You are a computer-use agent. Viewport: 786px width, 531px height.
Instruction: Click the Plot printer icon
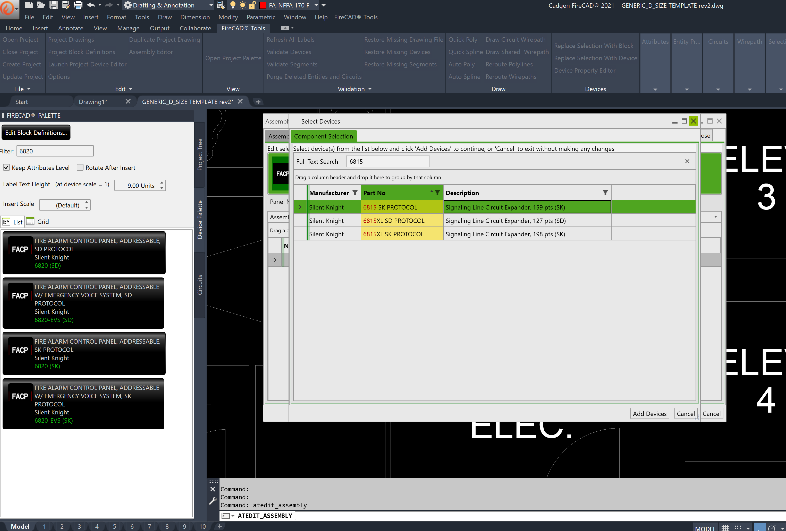[x=78, y=5]
